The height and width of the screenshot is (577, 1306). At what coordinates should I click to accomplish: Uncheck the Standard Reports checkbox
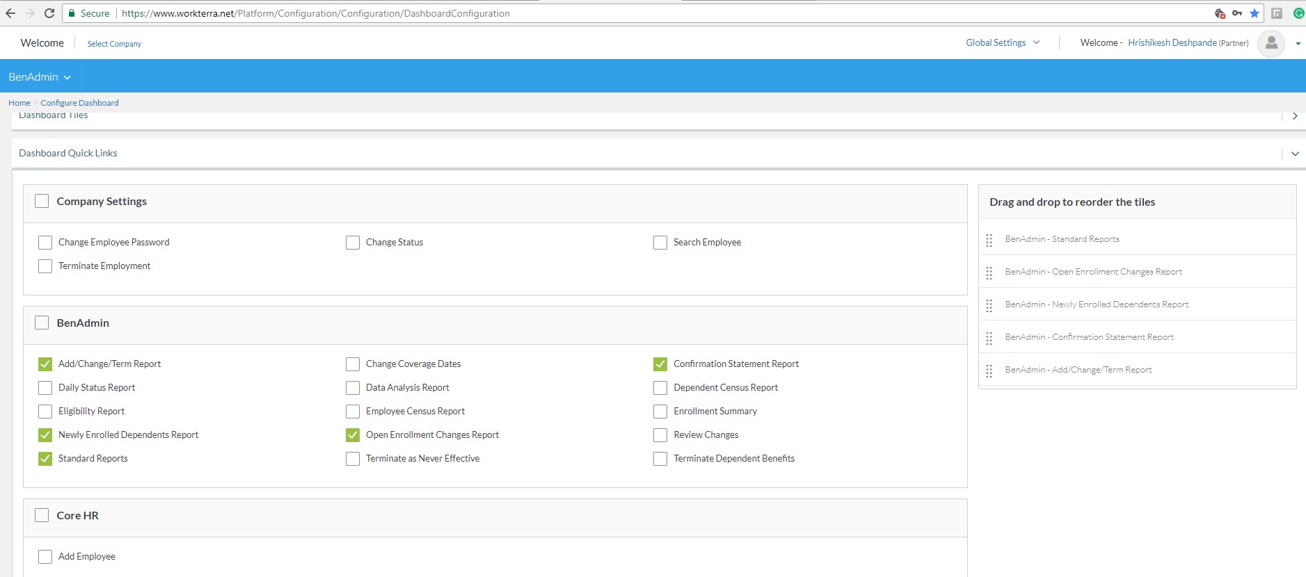[x=45, y=459]
